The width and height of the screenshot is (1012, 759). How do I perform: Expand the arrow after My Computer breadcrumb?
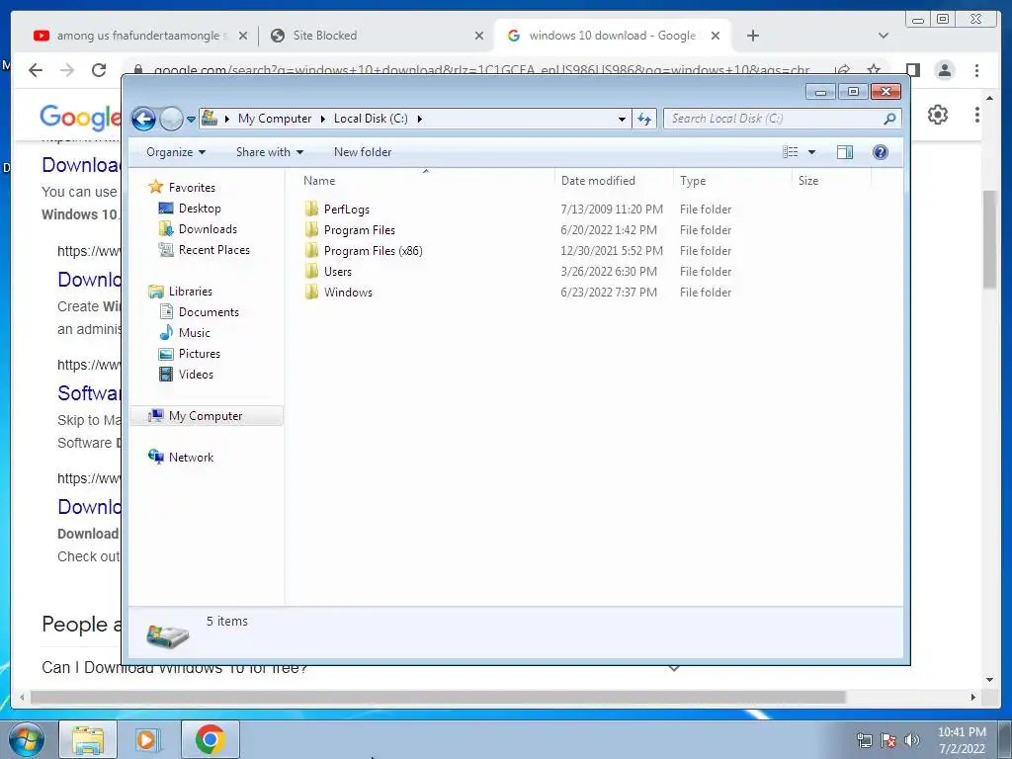point(323,119)
